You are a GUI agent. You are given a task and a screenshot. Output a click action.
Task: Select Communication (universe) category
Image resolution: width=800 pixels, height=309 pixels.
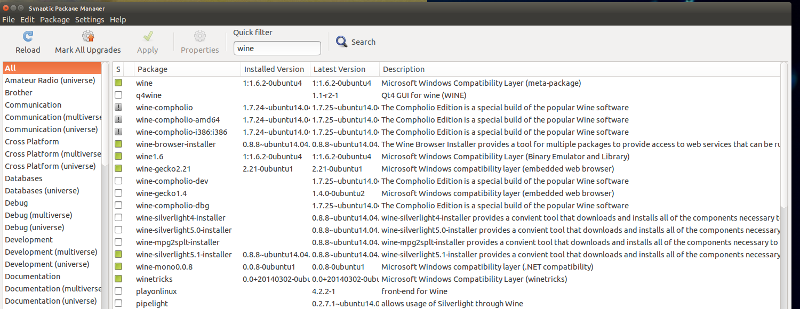[x=52, y=129]
